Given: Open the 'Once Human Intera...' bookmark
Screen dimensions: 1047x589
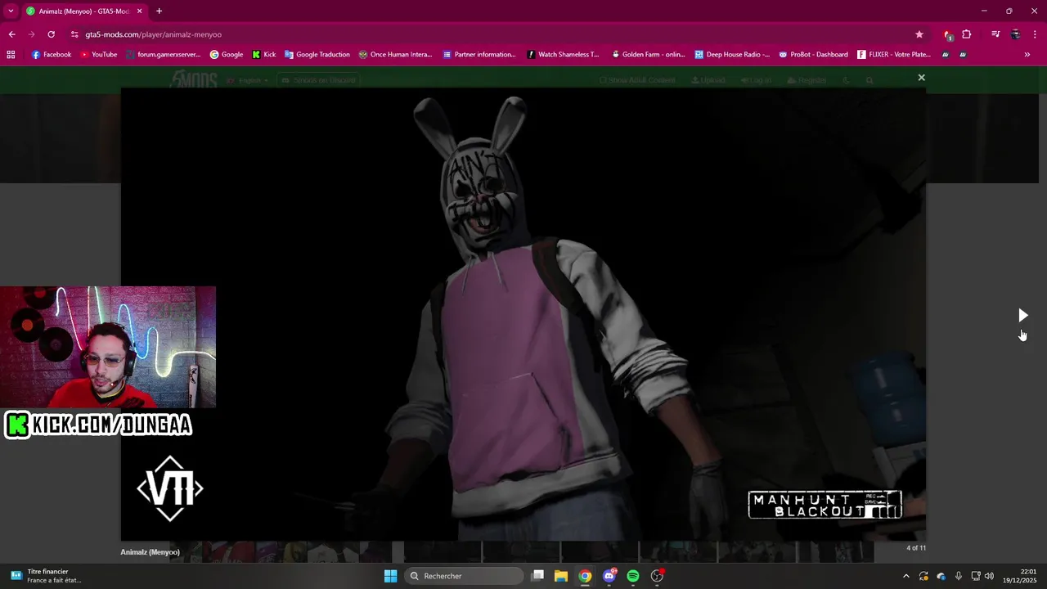Looking at the screenshot, I should (395, 55).
